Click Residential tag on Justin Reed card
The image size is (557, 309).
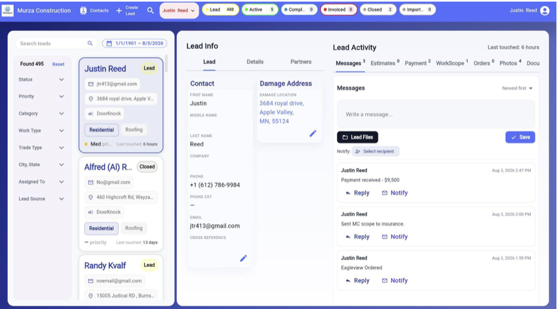[102, 130]
